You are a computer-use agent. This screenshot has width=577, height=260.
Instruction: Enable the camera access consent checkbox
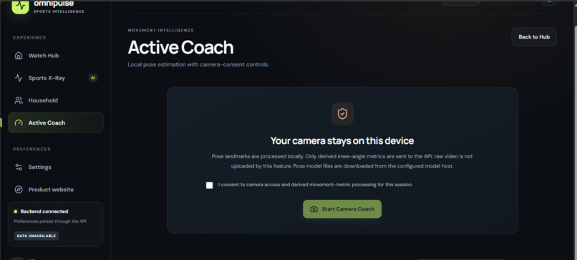(209, 186)
